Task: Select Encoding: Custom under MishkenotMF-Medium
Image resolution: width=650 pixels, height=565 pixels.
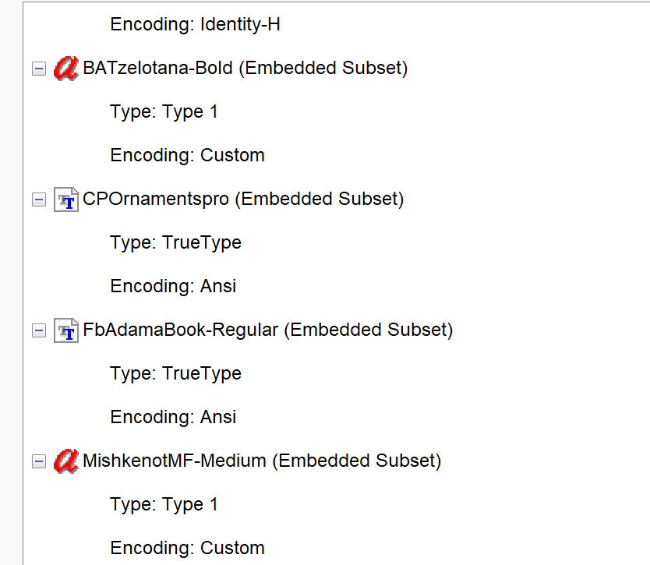Action: (x=187, y=549)
